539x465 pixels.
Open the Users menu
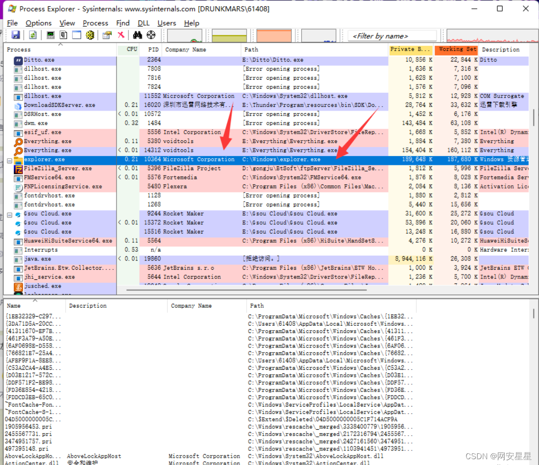pos(167,23)
